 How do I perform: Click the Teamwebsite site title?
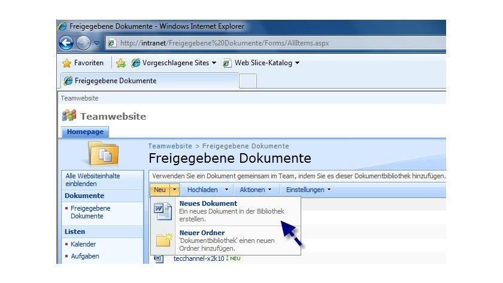113,116
